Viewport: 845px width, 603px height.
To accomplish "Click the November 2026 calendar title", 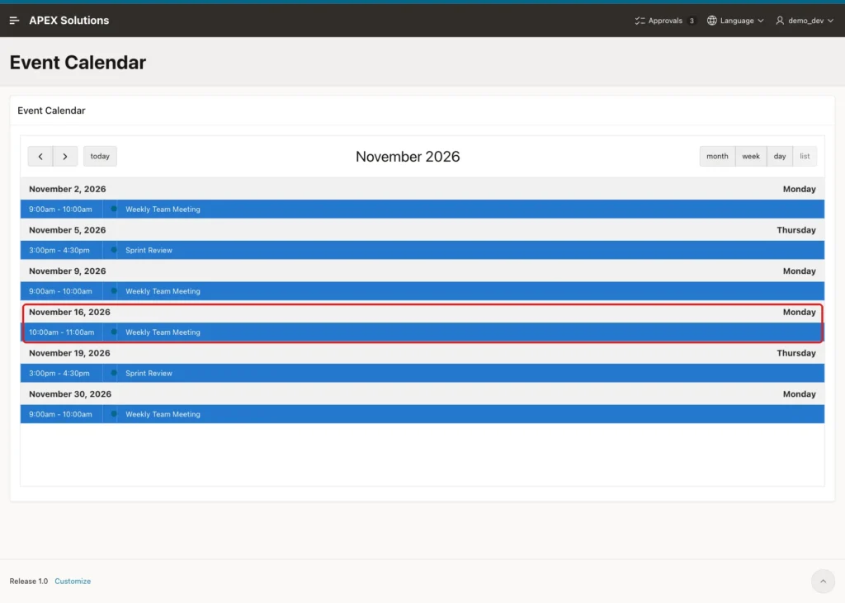I will [408, 157].
